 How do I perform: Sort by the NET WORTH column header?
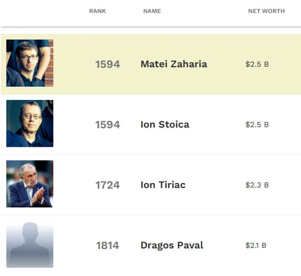[x=266, y=11]
